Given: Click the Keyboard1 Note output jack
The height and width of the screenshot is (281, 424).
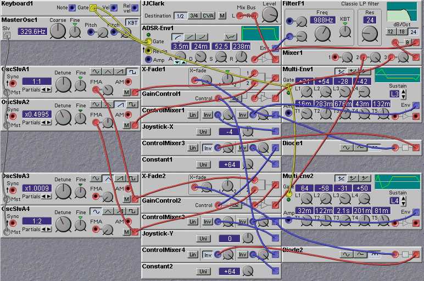Looking at the screenshot, I should click(72, 8).
